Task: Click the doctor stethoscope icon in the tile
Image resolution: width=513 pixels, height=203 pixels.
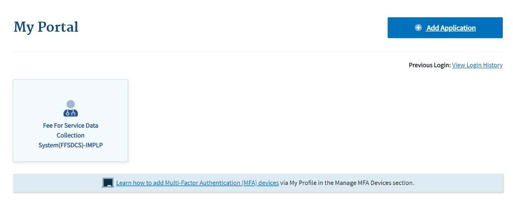Action: [71, 109]
